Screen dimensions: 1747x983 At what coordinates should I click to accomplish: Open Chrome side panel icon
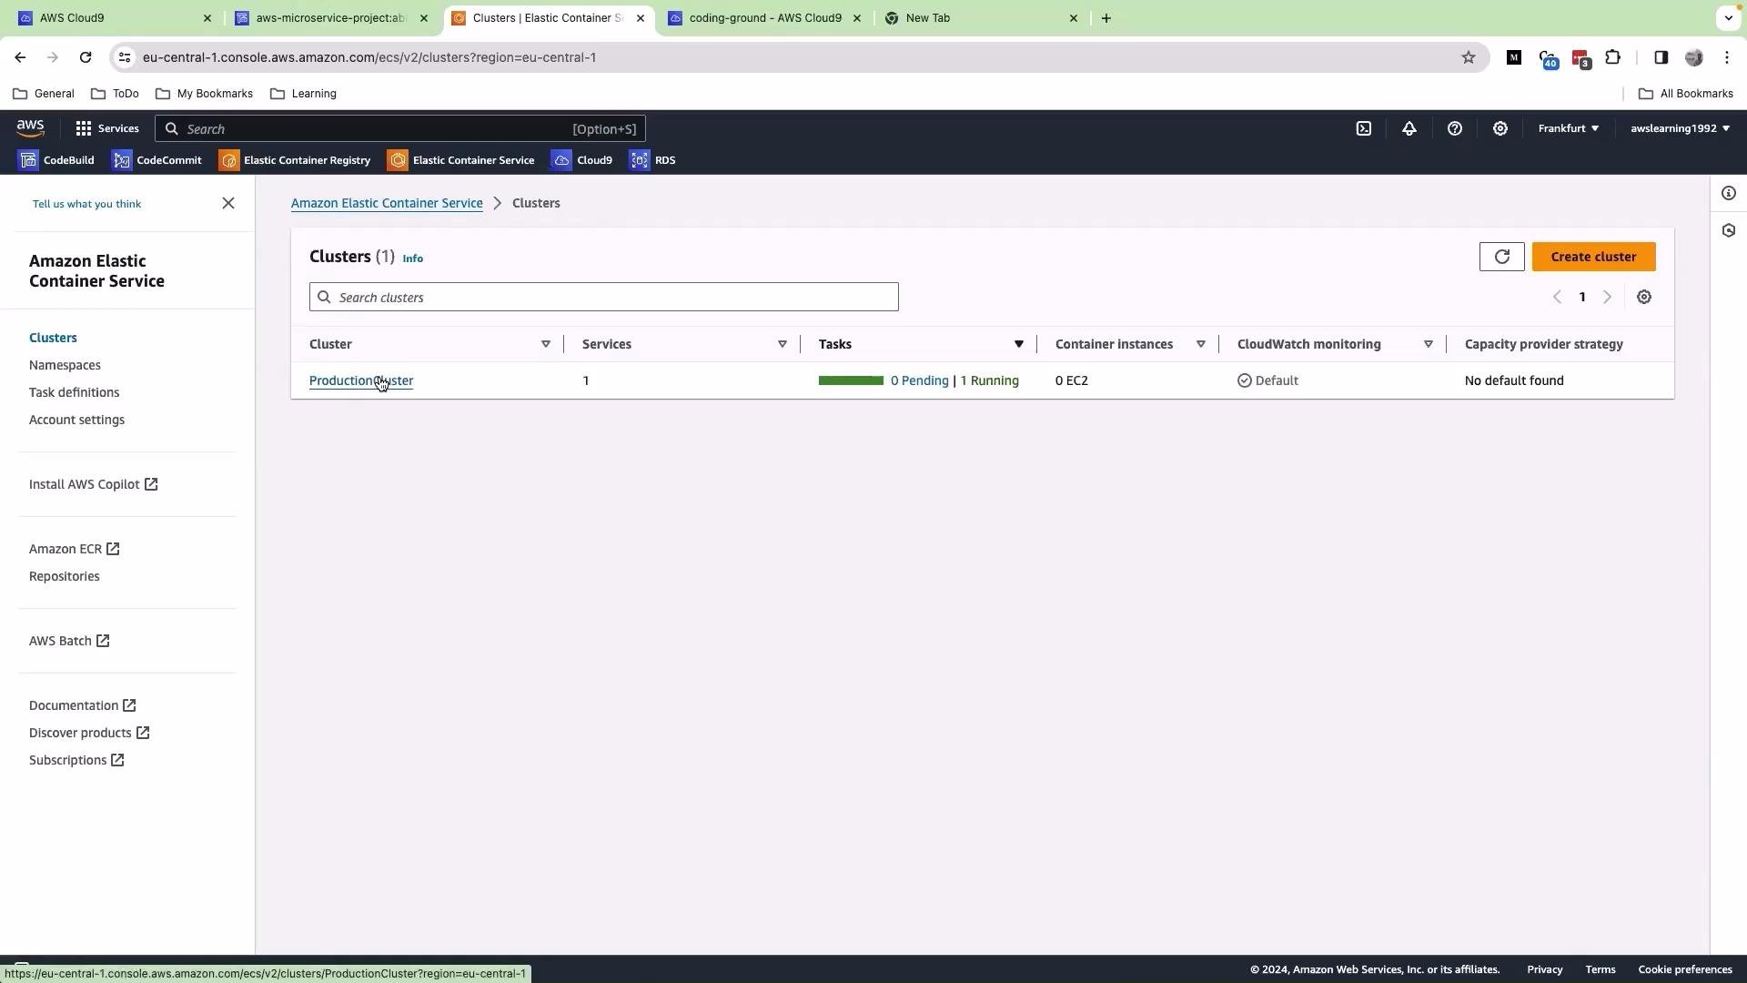pyautogui.click(x=1661, y=57)
